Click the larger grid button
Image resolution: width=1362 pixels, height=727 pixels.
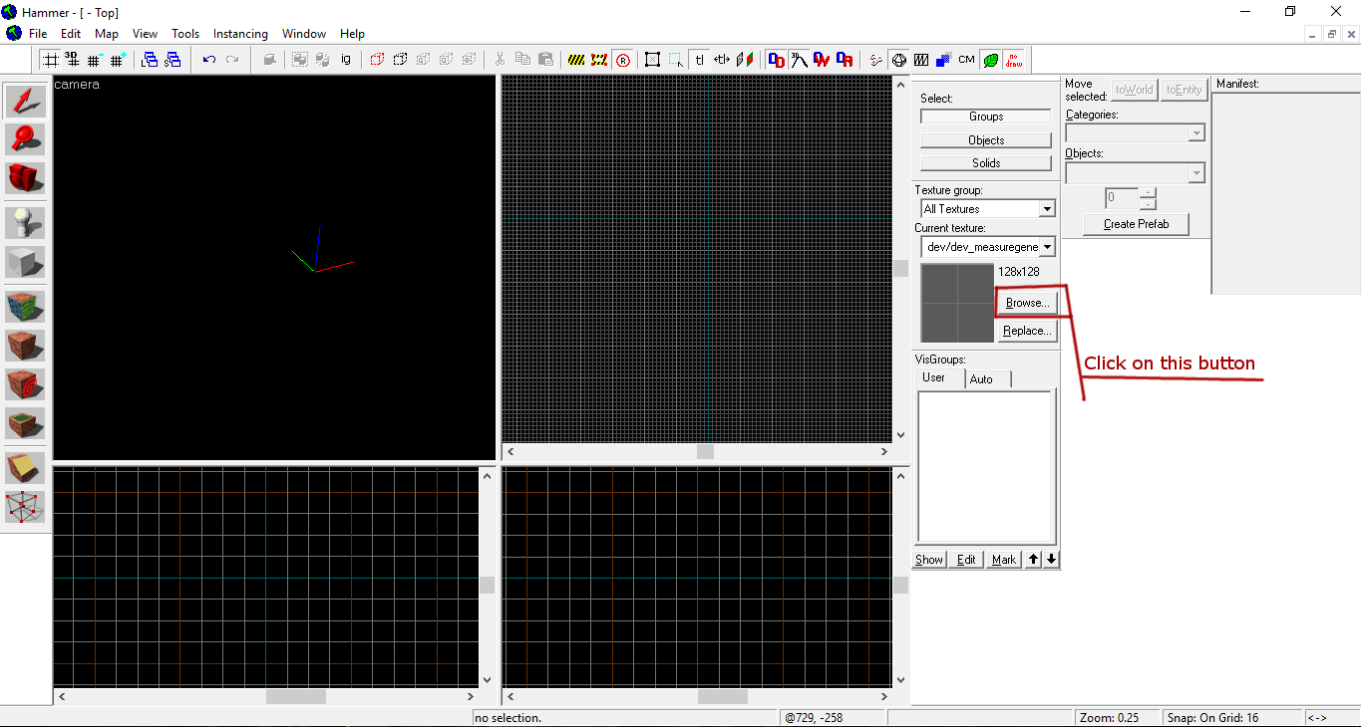(118, 60)
